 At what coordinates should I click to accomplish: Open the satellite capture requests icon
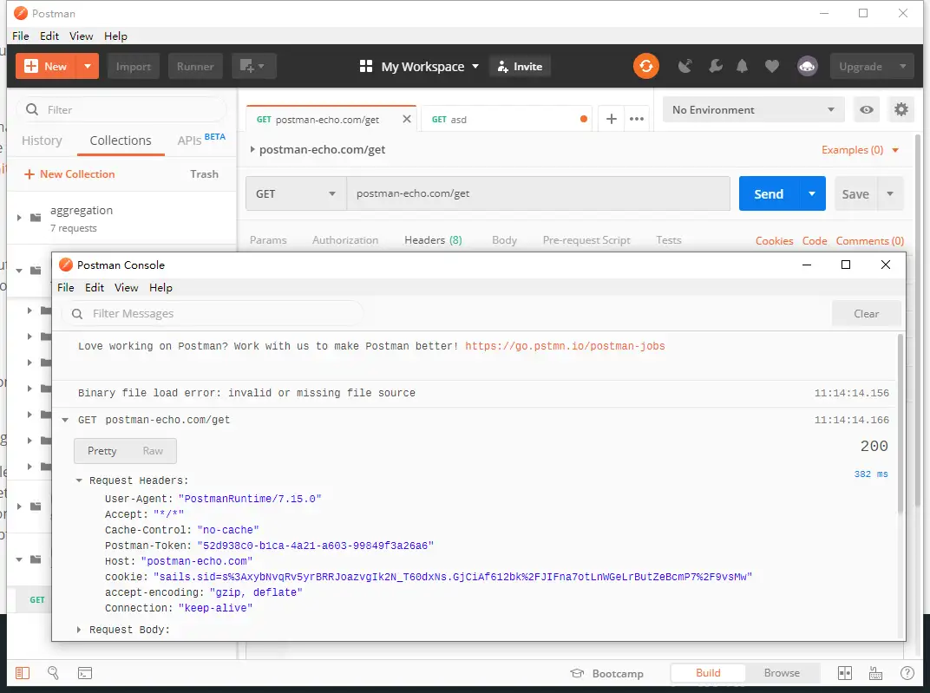pyautogui.click(x=685, y=66)
